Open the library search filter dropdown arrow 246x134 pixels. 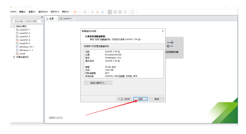42,21
